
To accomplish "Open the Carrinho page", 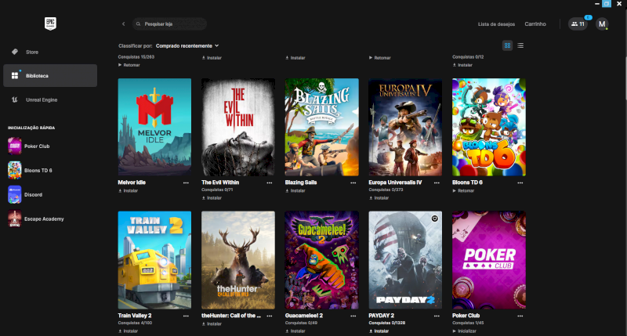I will point(535,24).
